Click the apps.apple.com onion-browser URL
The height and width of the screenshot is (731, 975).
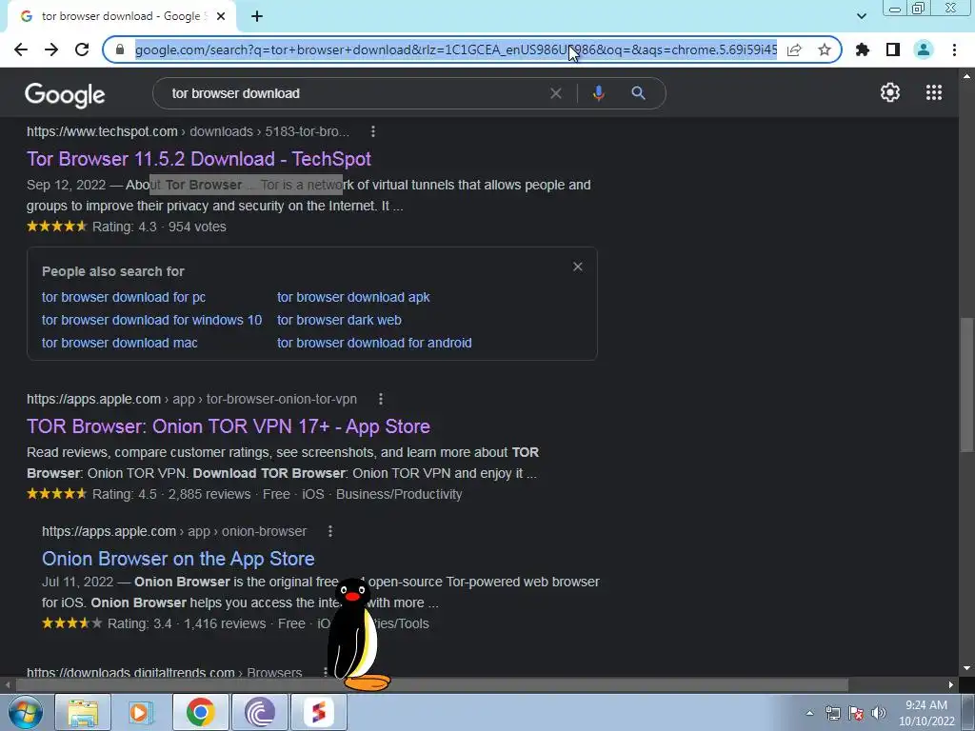[x=174, y=531]
